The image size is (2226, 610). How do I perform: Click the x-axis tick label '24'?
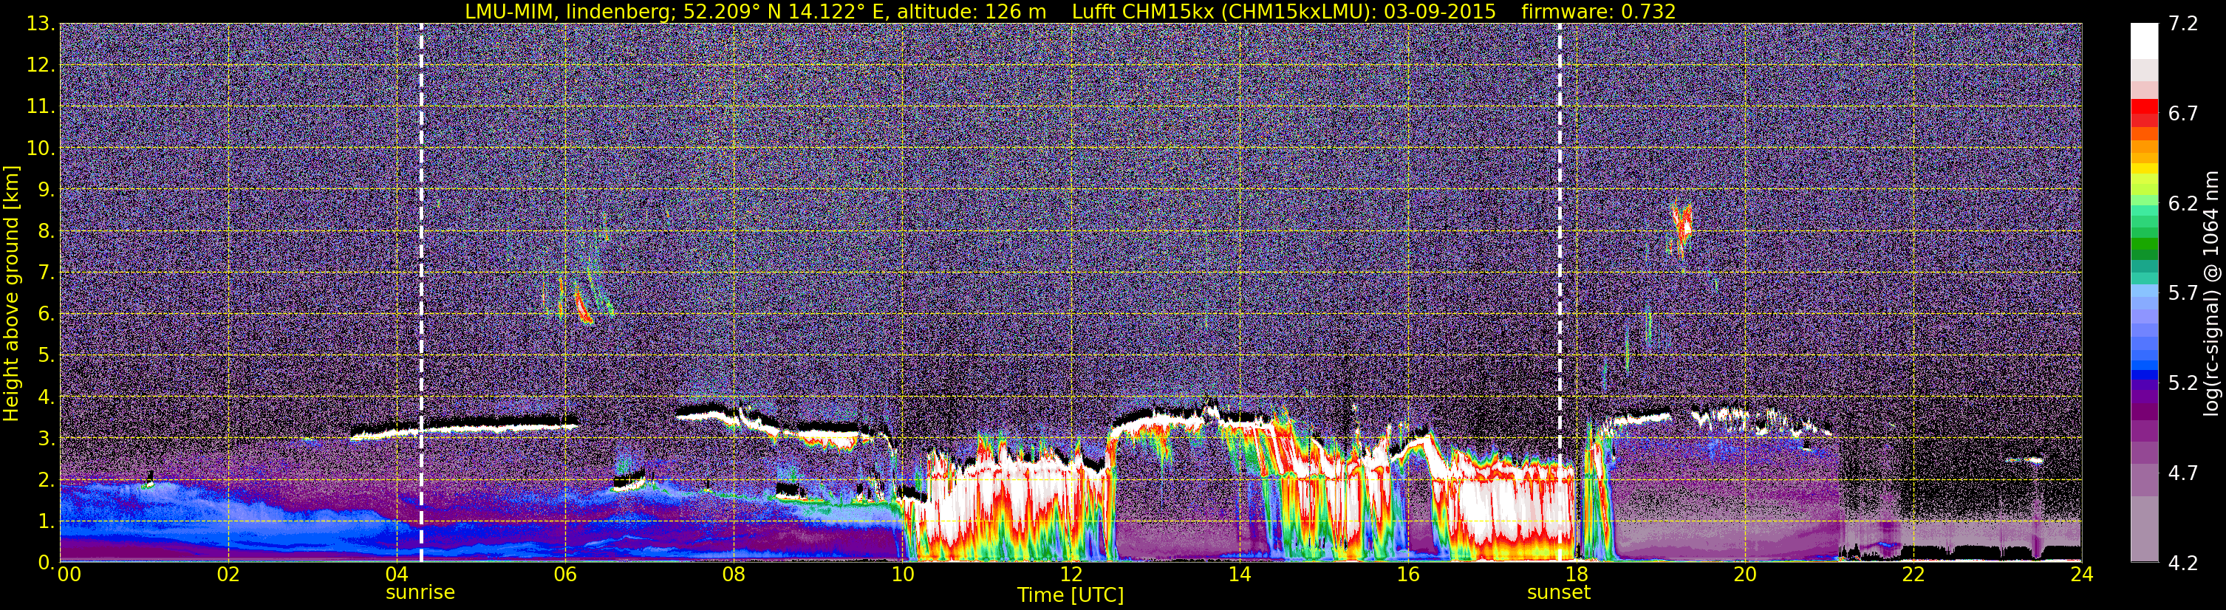(2082, 575)
